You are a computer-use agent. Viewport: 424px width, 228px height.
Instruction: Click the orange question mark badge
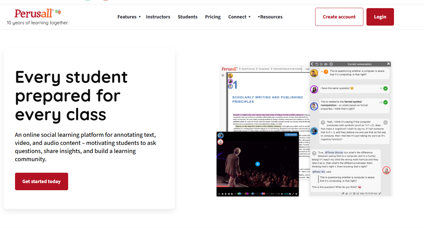[x=326, y=72]
